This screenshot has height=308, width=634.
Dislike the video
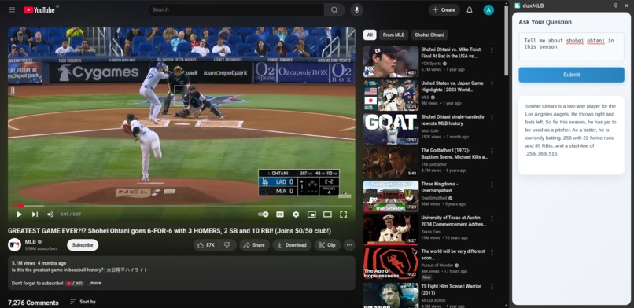pyautogui.click(x=227, y=245)
